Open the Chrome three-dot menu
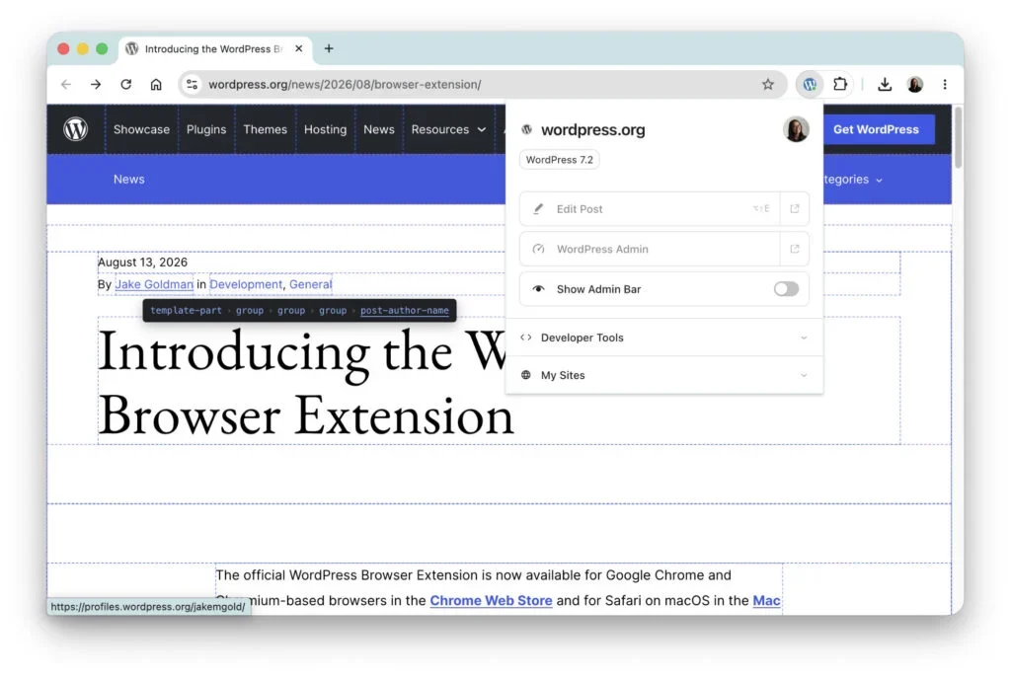Image resolution: width=1011 pixels, height=677 pixels. (x=945, y=85)
